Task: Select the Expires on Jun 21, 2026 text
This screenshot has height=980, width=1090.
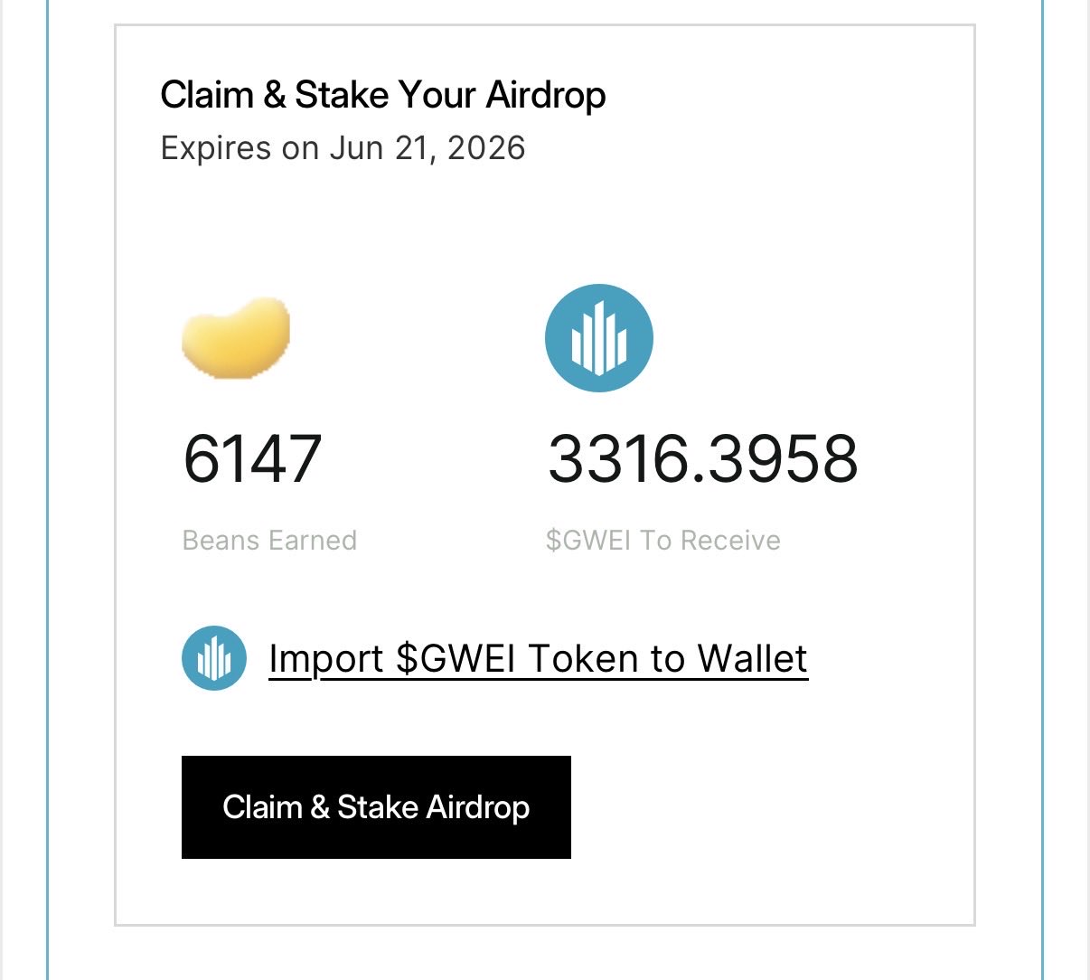Action: [343, 147]
